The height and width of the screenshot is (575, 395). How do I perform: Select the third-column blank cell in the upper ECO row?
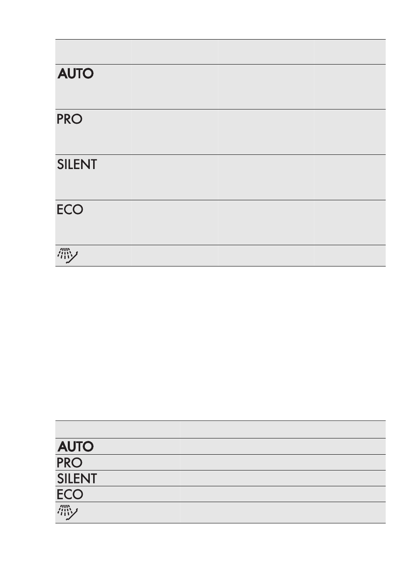(266, 223)
